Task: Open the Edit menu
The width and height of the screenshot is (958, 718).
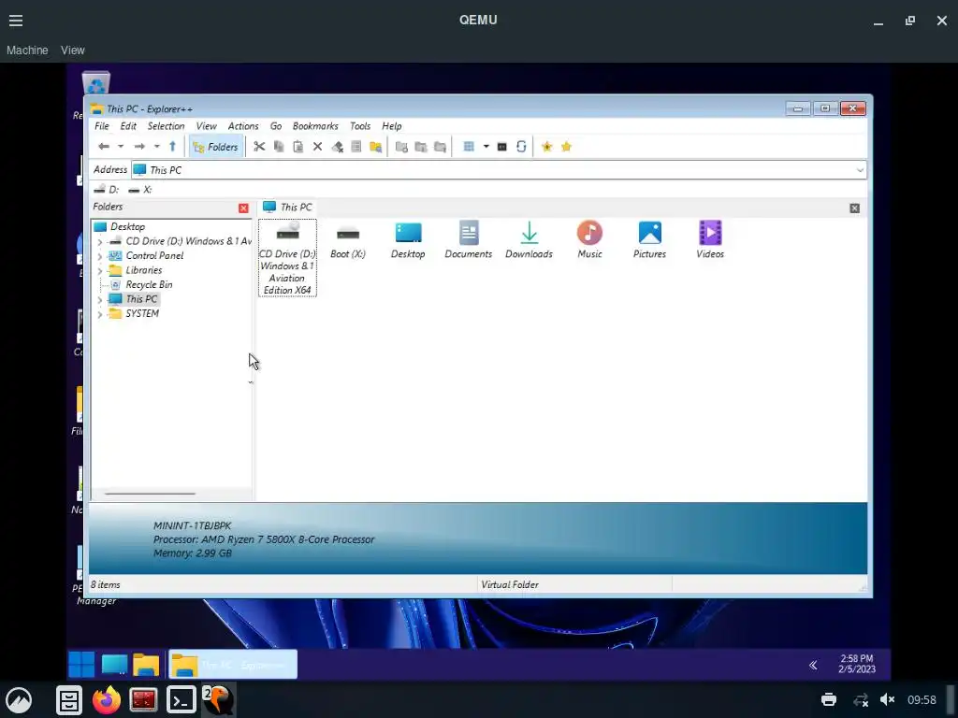Action: pyautogui.click(x=128, y=126)
